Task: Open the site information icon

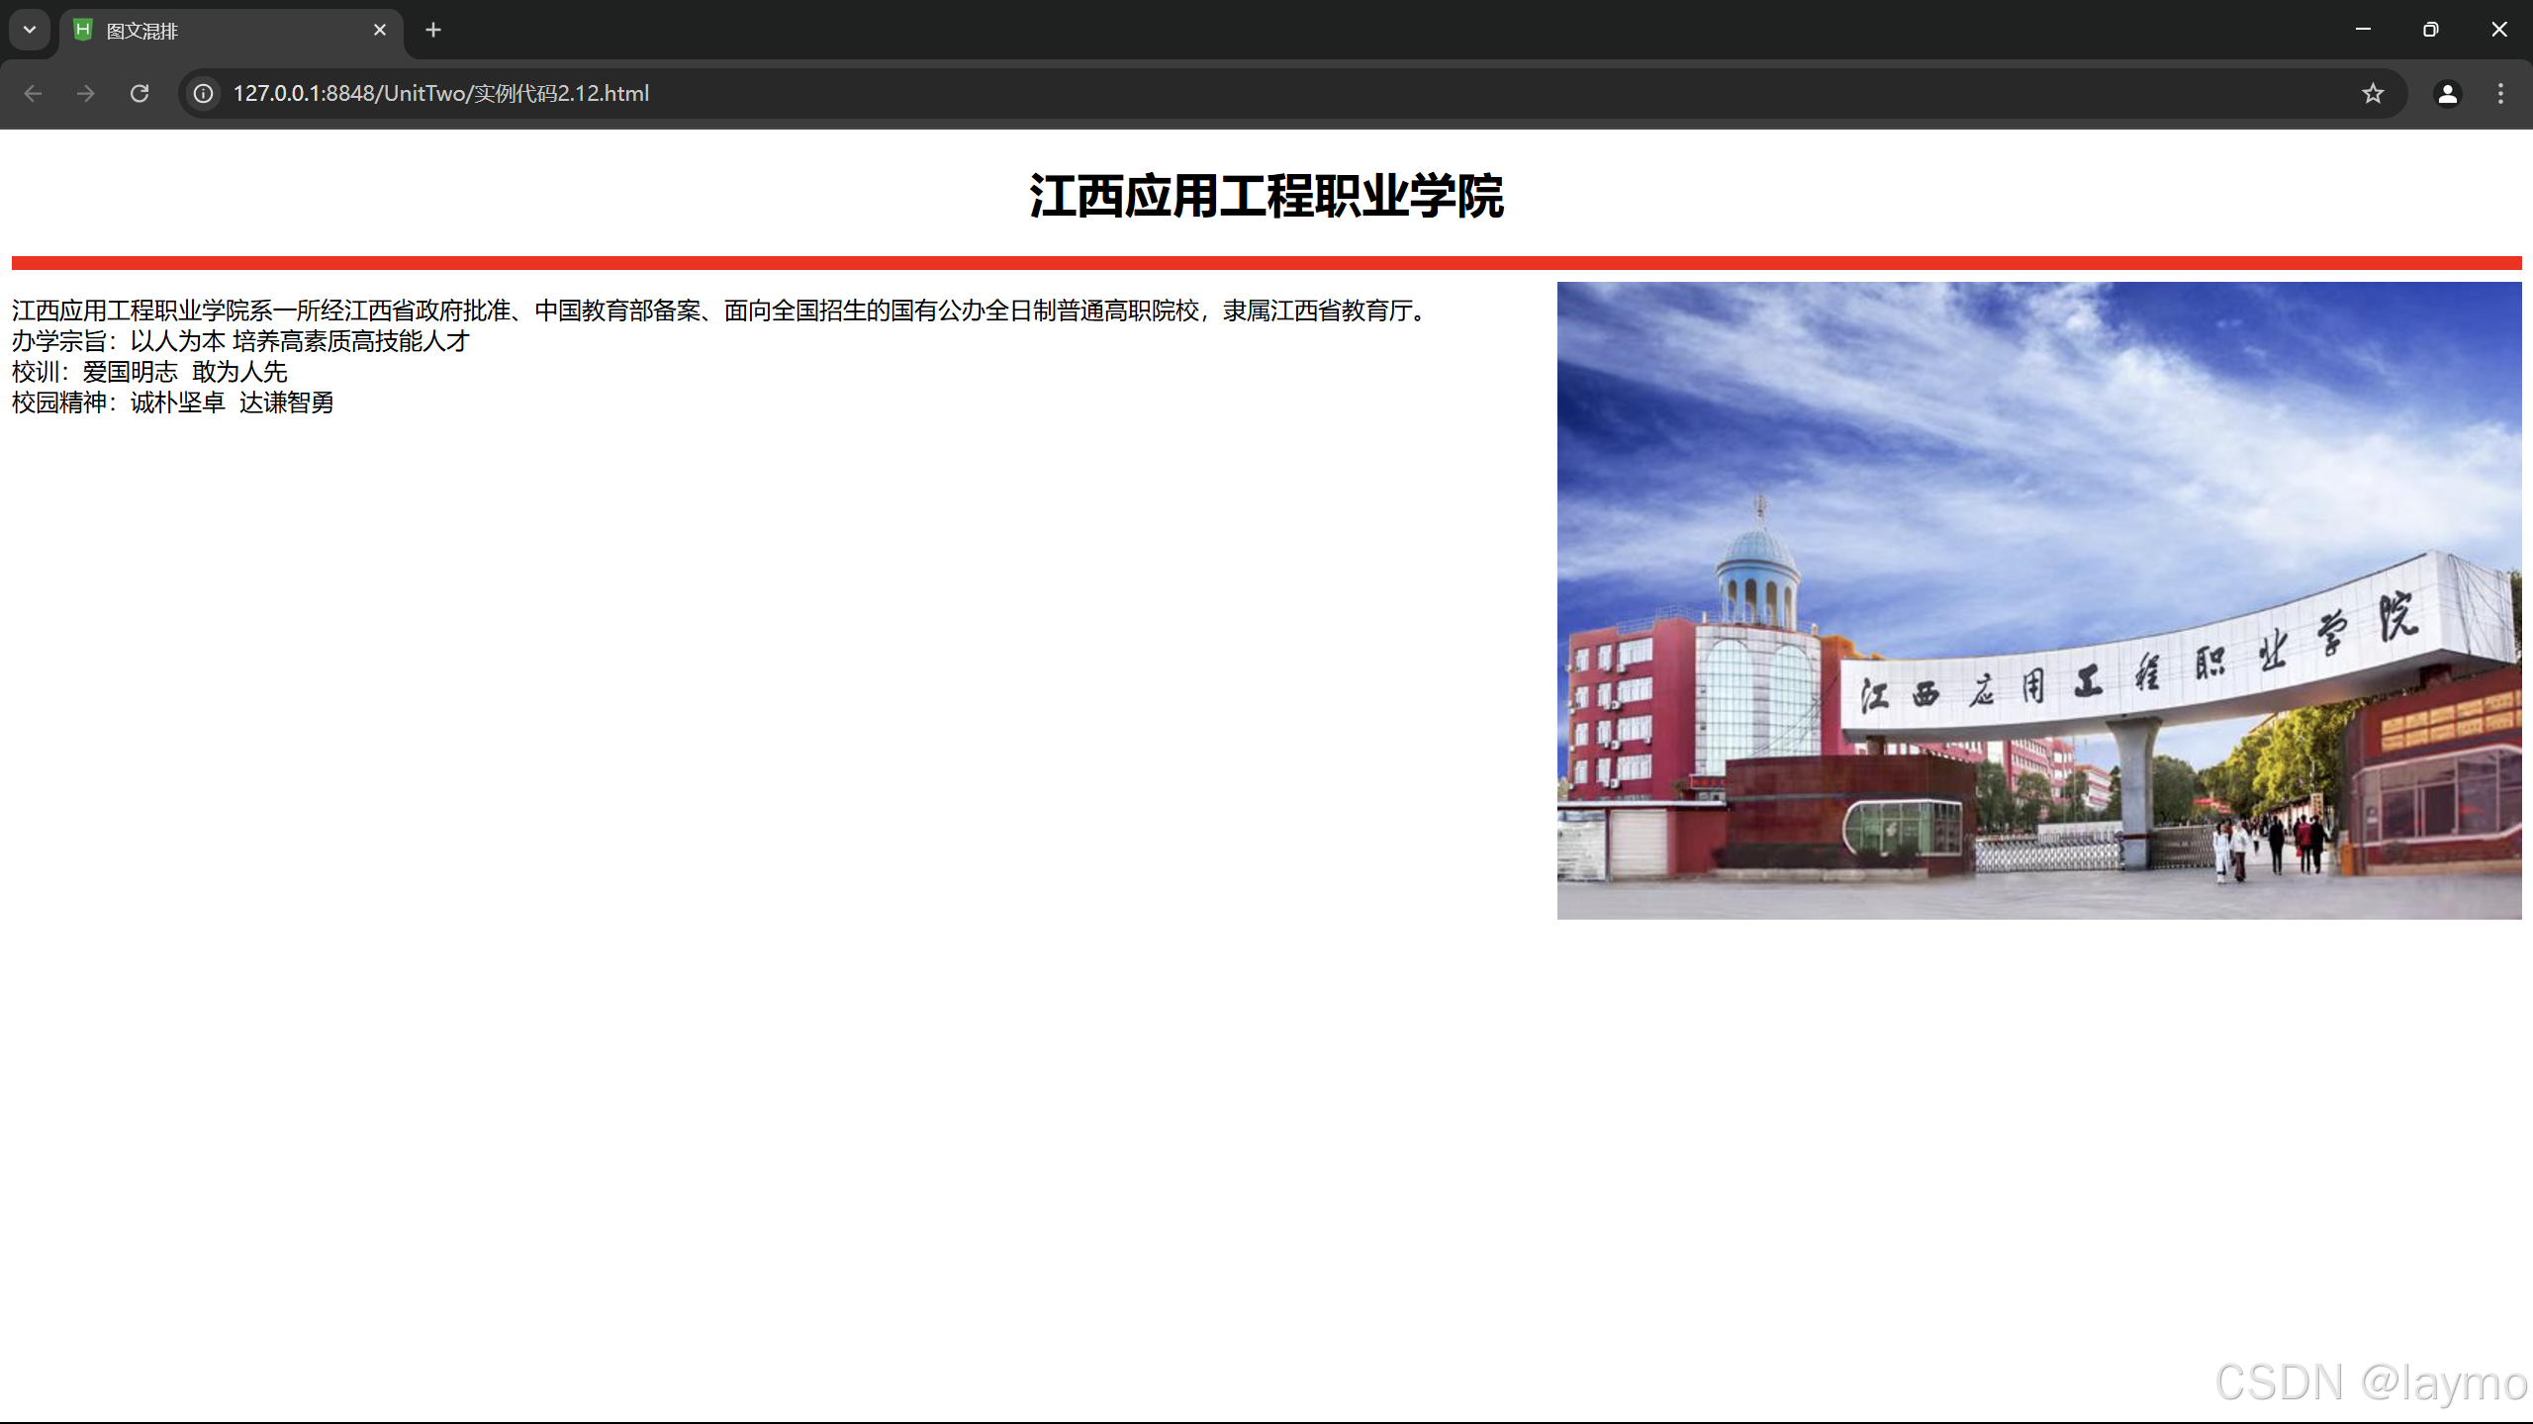Action: 203,93
